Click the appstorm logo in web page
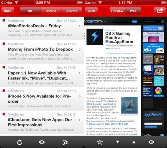The height and width of the screenshot is (148, 167). (93, 21)
